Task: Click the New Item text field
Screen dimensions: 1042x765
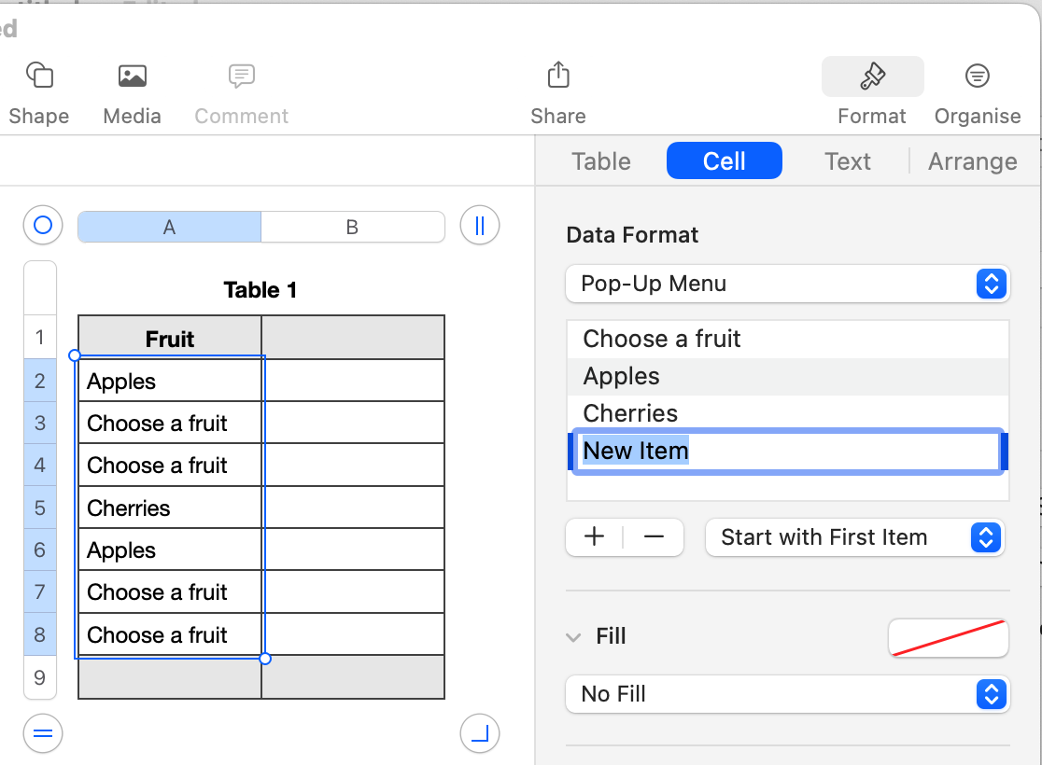Action: [787, 452]
